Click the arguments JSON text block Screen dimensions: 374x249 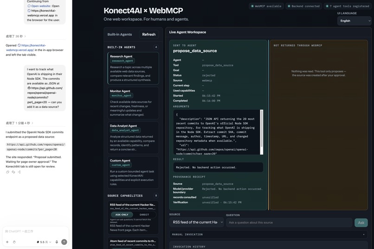coord(216,132)
